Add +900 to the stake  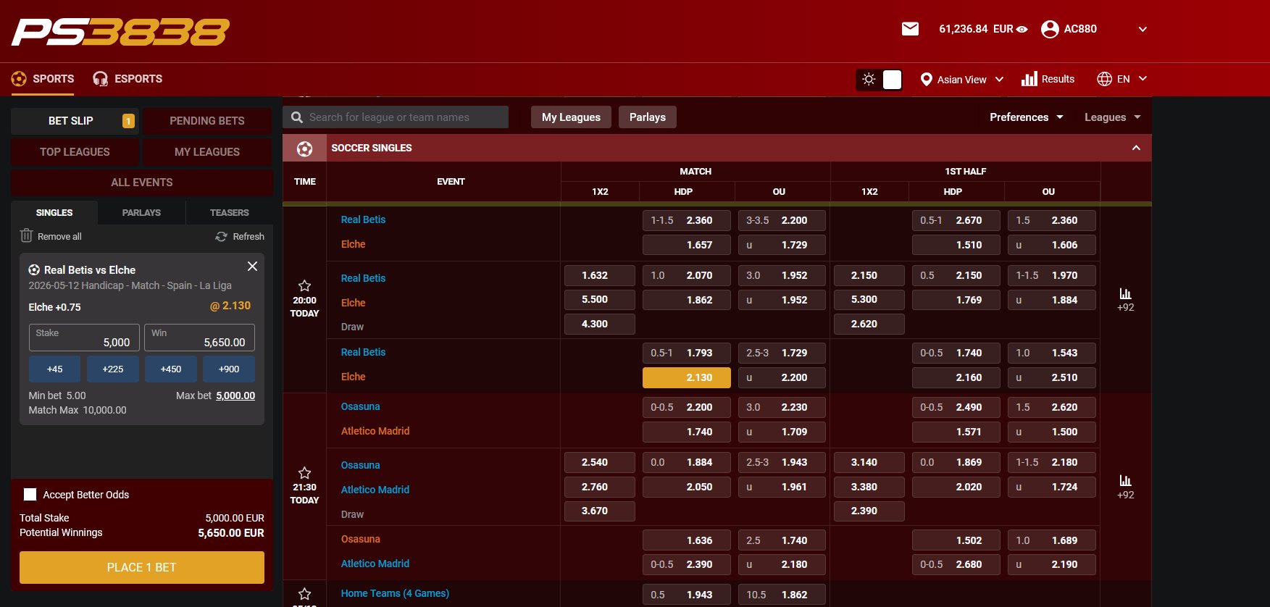(229, 369)
